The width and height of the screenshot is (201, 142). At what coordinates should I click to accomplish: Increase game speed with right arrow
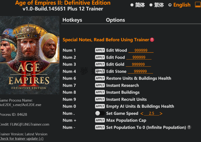click(x=161, y=114)
